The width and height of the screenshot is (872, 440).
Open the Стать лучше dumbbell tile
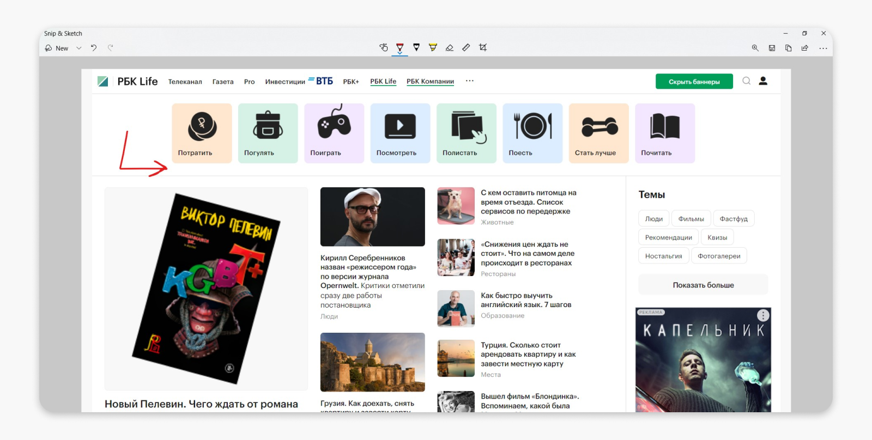tap(598, 133)
